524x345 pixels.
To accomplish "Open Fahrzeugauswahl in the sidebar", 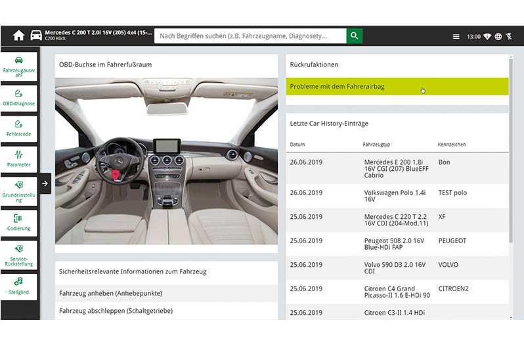I will tap(19, 65).
